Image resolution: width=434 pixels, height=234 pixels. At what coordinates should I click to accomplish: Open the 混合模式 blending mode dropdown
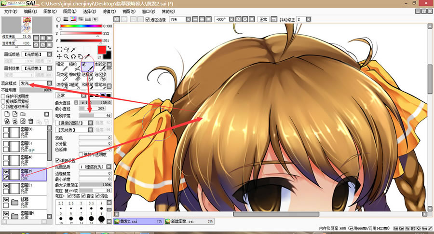tap(49, 83)
